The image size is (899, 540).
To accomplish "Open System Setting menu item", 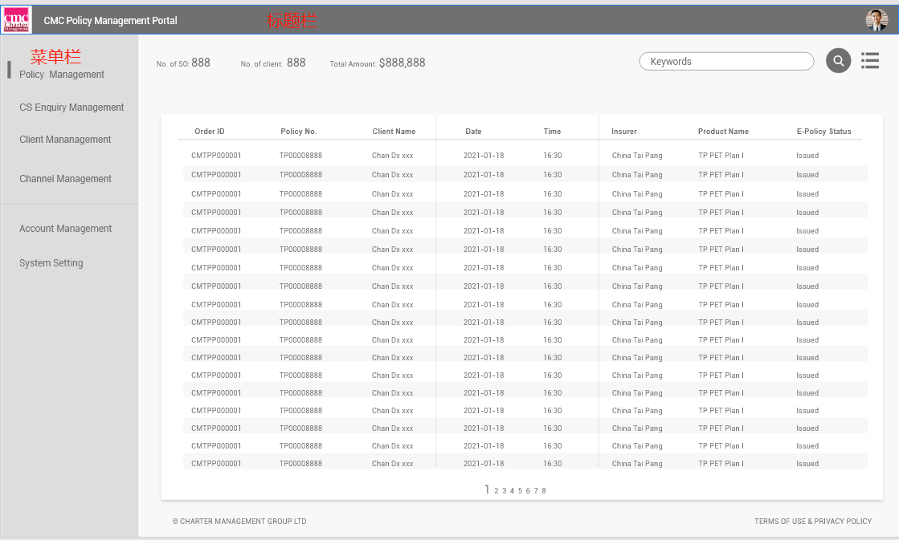I will point(51,263).
